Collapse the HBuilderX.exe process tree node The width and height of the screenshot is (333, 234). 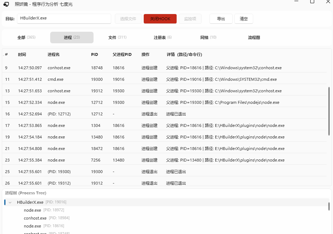point(10,202)
